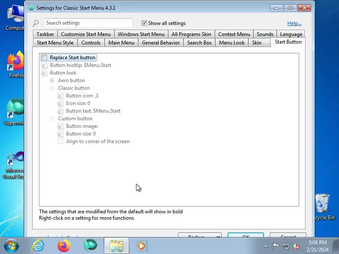Select the Start Button tab
This screenshot has height=254, width=339.
pos(288,42)
